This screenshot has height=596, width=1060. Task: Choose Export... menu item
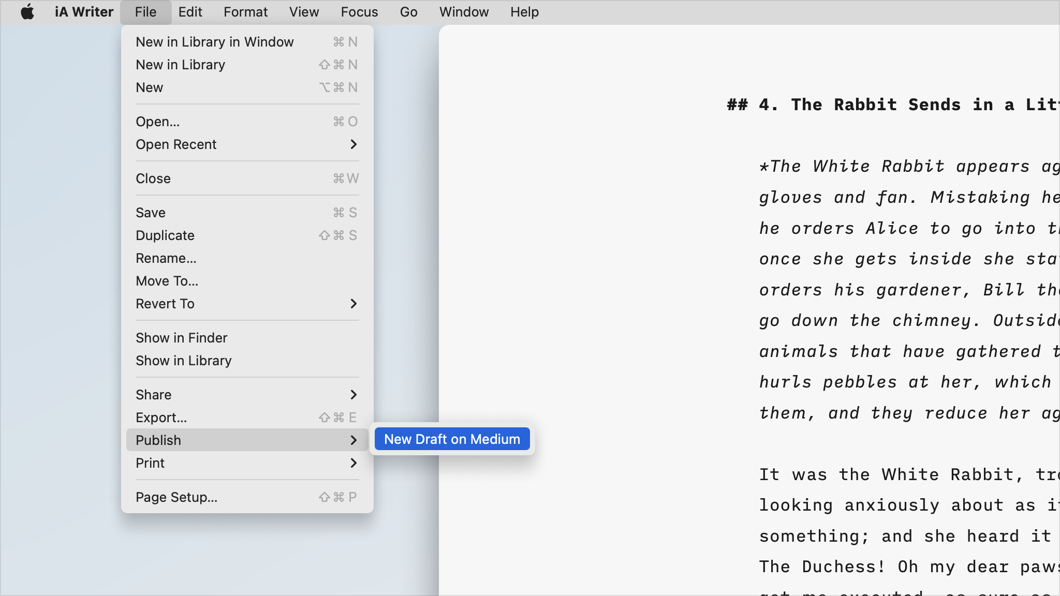coord(247,418)
